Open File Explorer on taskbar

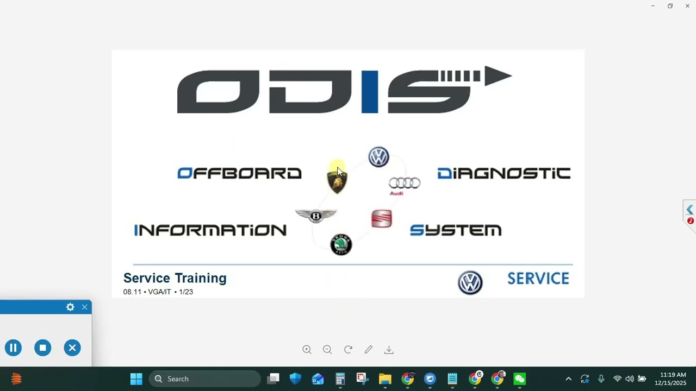pyautogui.click(x=385, y=379)
